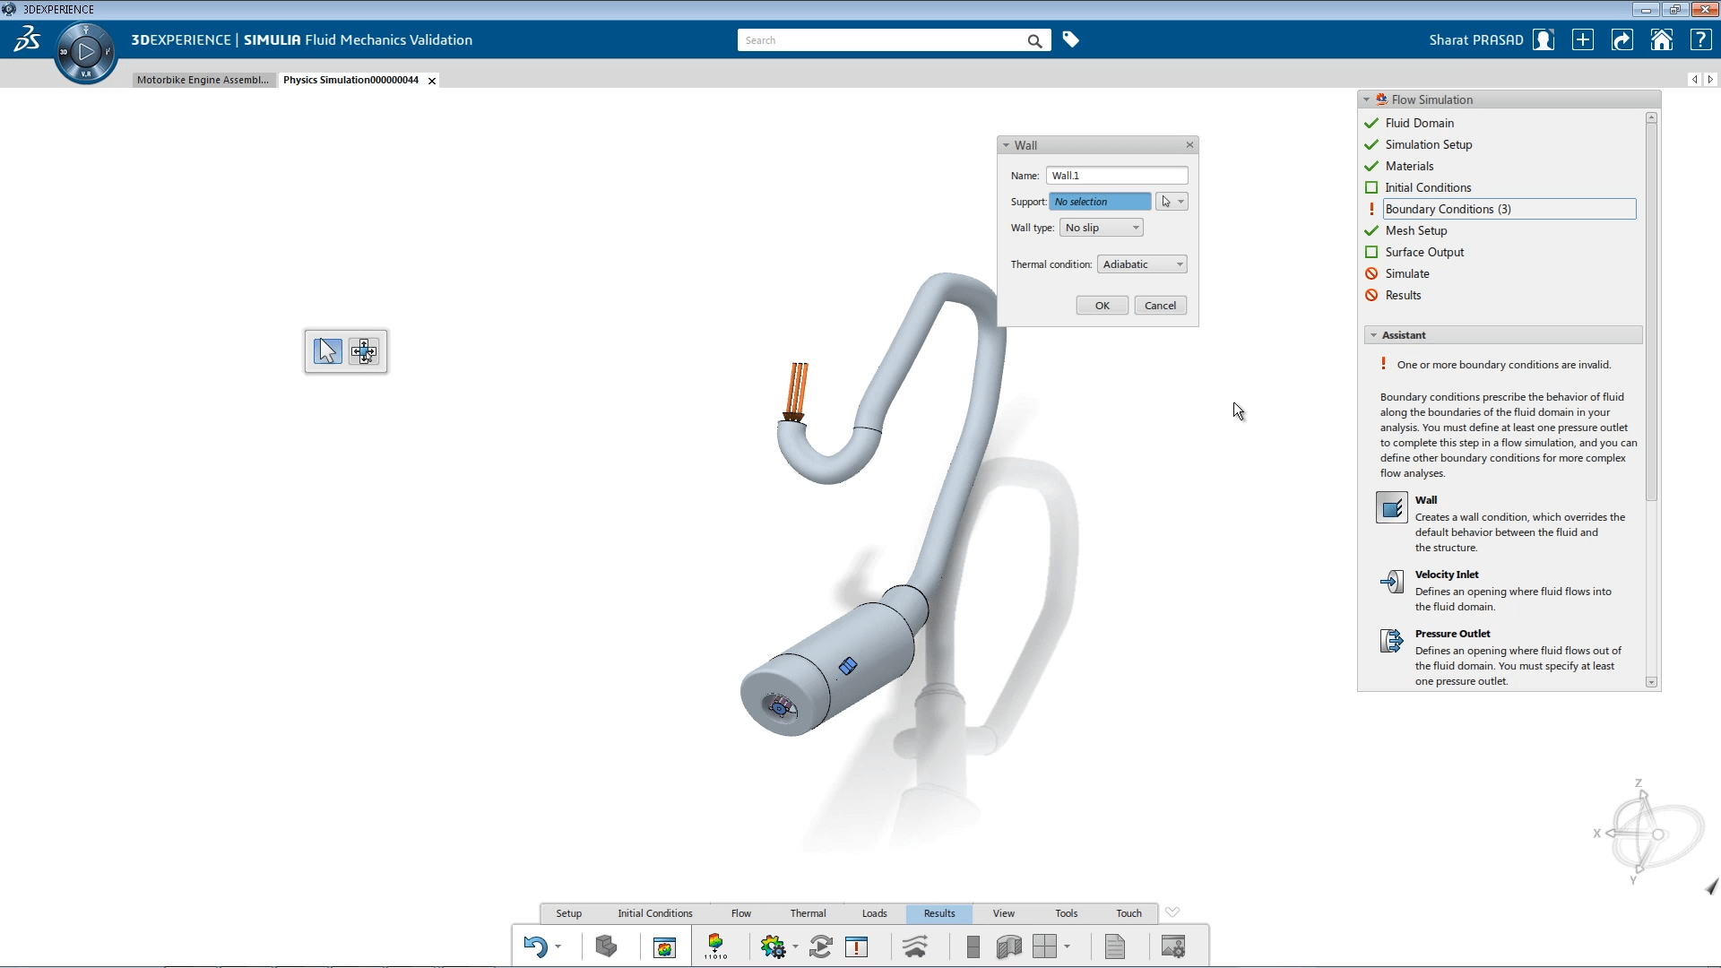
Task: Click the section cut cylinder icon
Action: pos(1009,946)
